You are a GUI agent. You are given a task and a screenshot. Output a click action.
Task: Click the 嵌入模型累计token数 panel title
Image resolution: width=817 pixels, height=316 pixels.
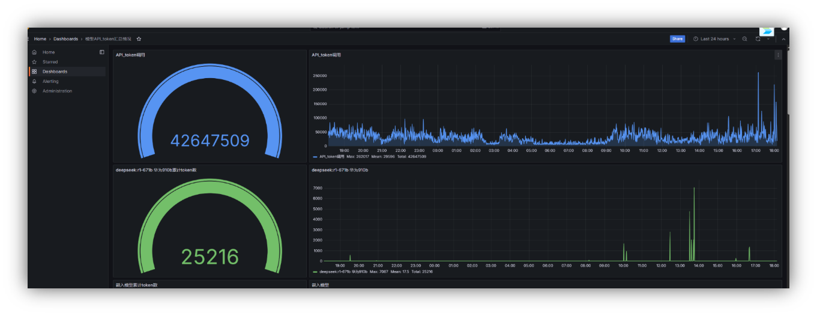point(136,285)
